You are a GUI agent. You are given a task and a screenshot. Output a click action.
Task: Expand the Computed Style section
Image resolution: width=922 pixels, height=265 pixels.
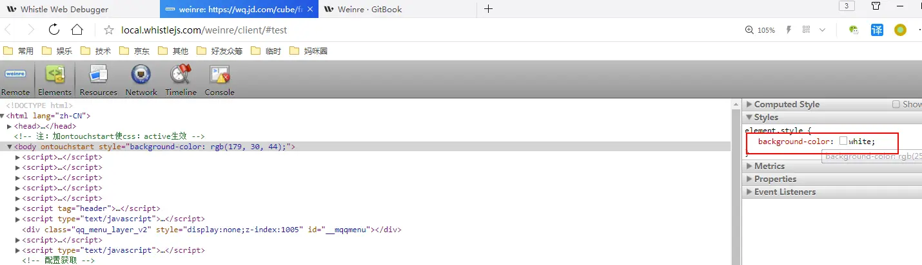[x=749, y=104]
